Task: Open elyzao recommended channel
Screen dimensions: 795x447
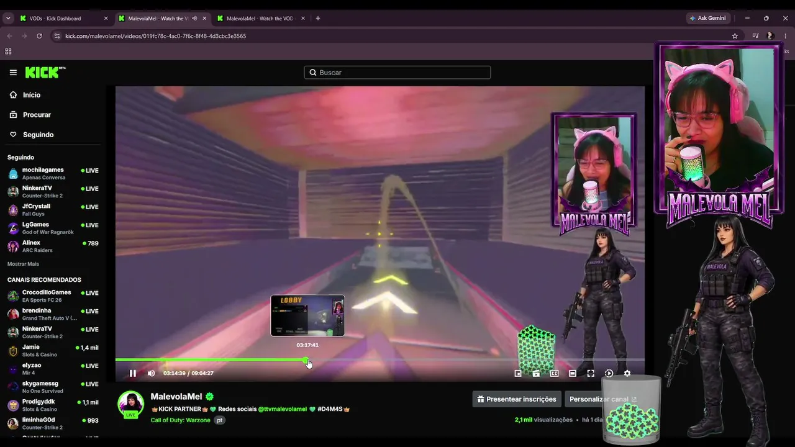Action: pos(53,369)
